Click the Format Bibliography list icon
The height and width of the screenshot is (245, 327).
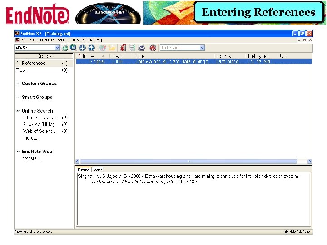tap(133, 48)
